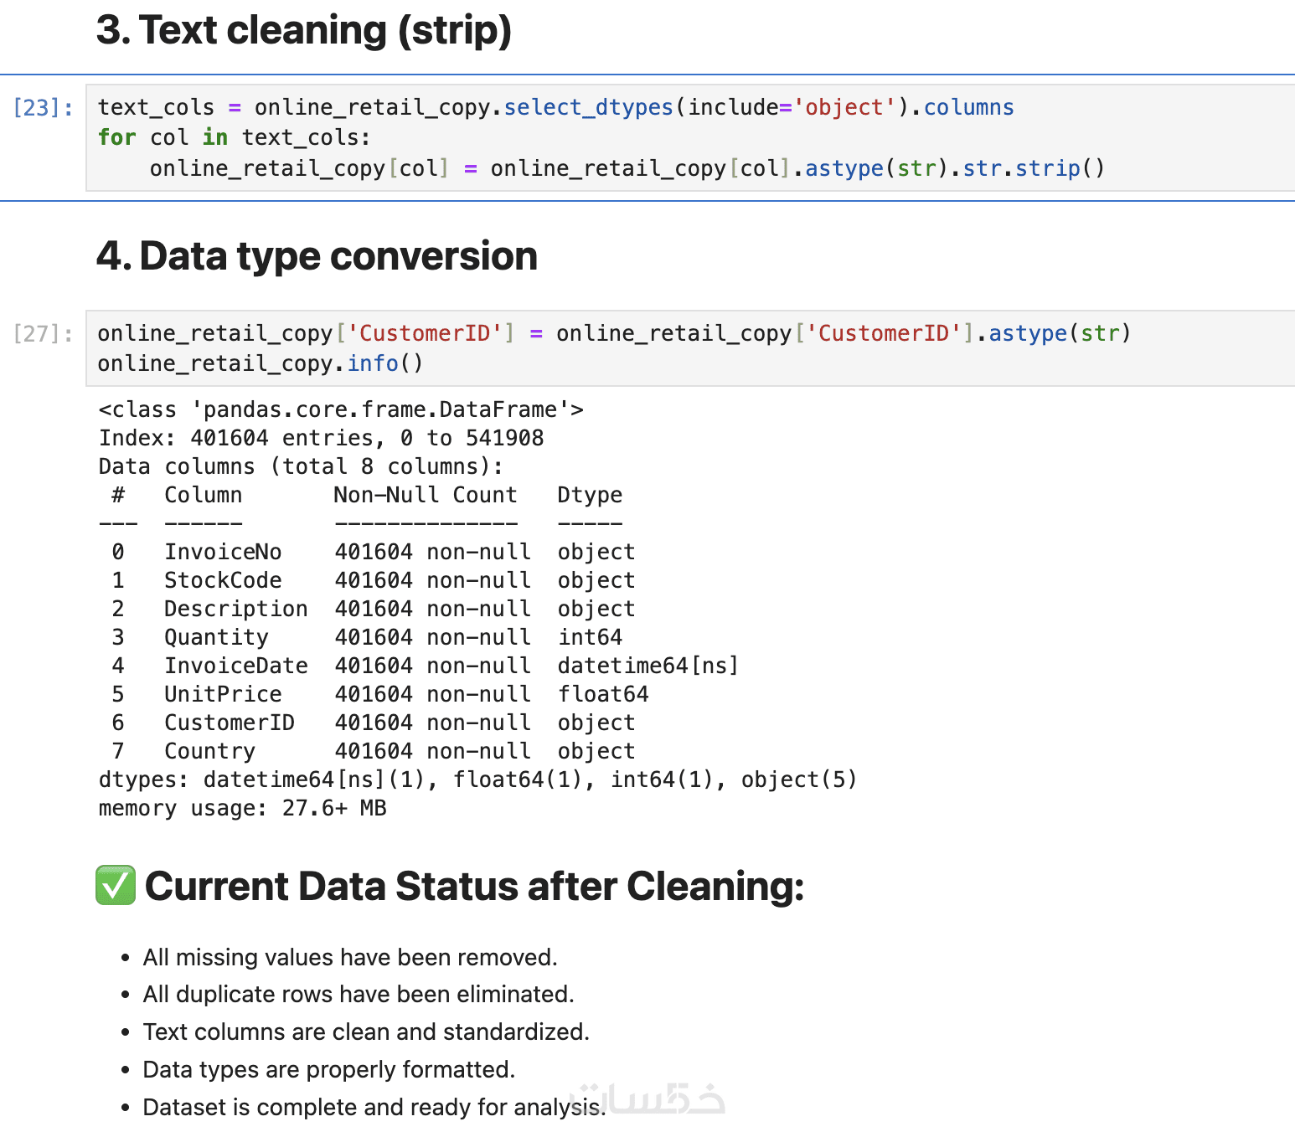Click 'Data types are properly formatted' bullet

[x=329, y=1070]
